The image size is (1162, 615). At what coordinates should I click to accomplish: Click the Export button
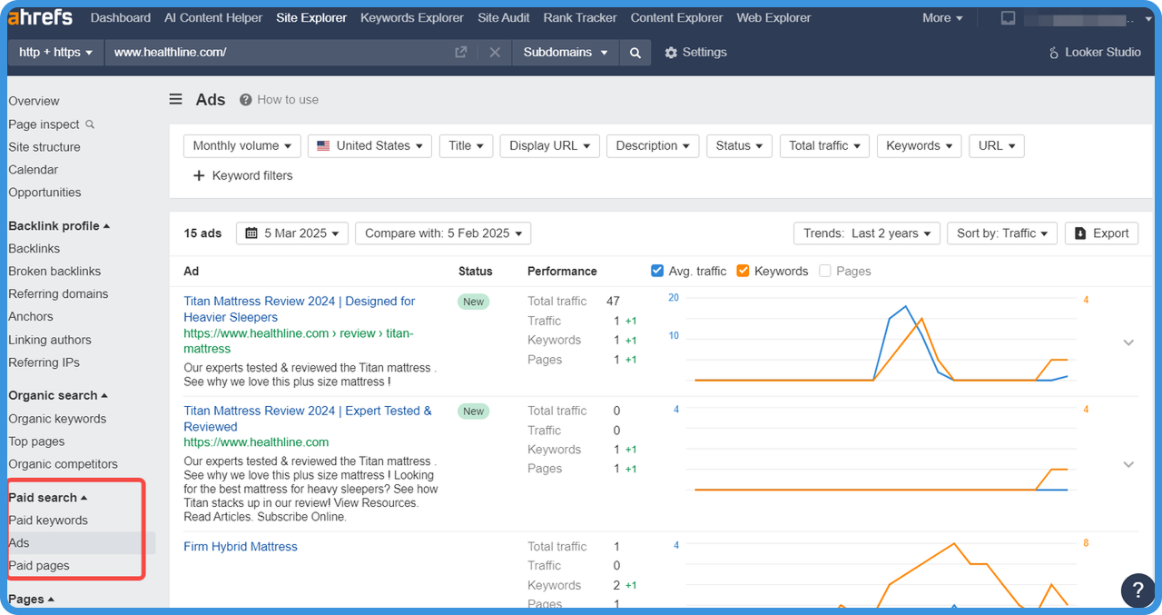pos(1101,233)
